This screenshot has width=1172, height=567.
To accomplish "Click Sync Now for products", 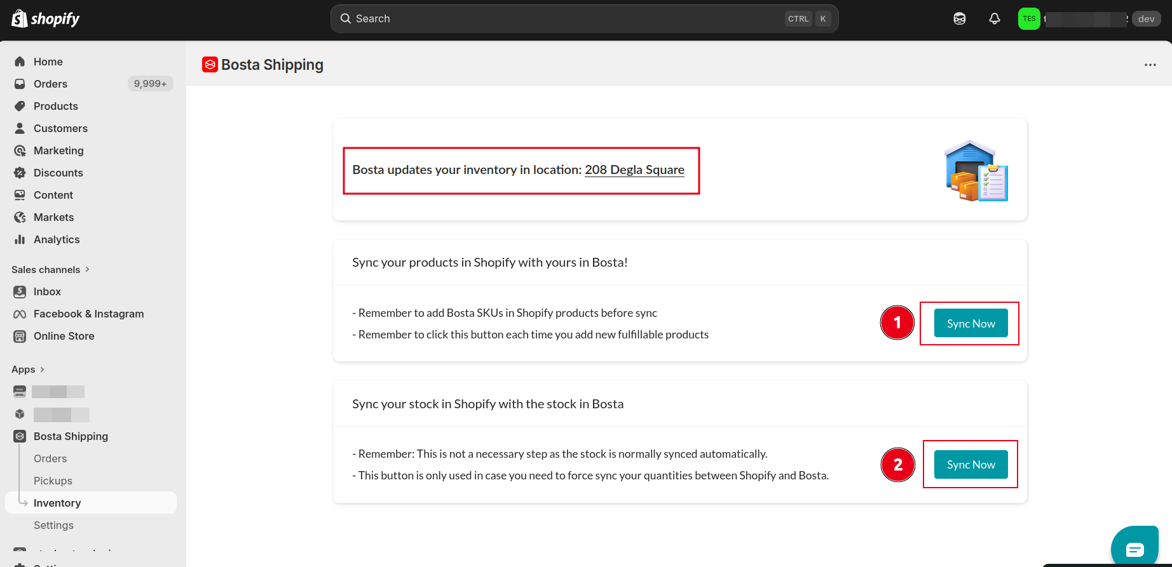I will [971, 323].
